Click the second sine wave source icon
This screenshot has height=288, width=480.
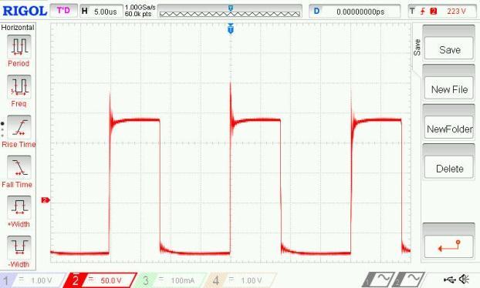click(x=409, y=279)
